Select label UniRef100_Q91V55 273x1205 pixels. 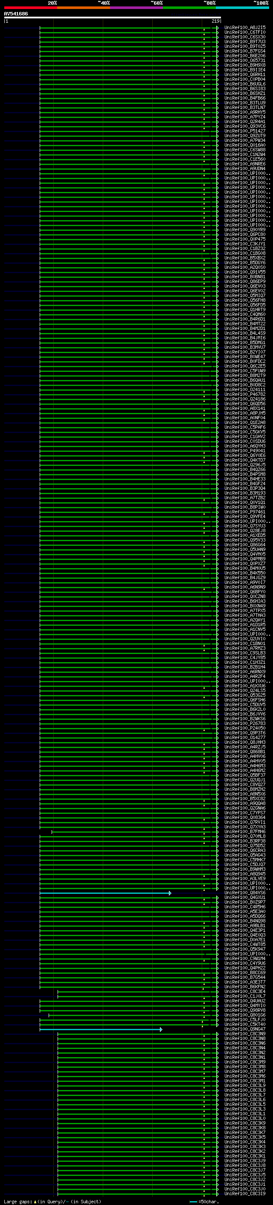(x=245, y=272)
